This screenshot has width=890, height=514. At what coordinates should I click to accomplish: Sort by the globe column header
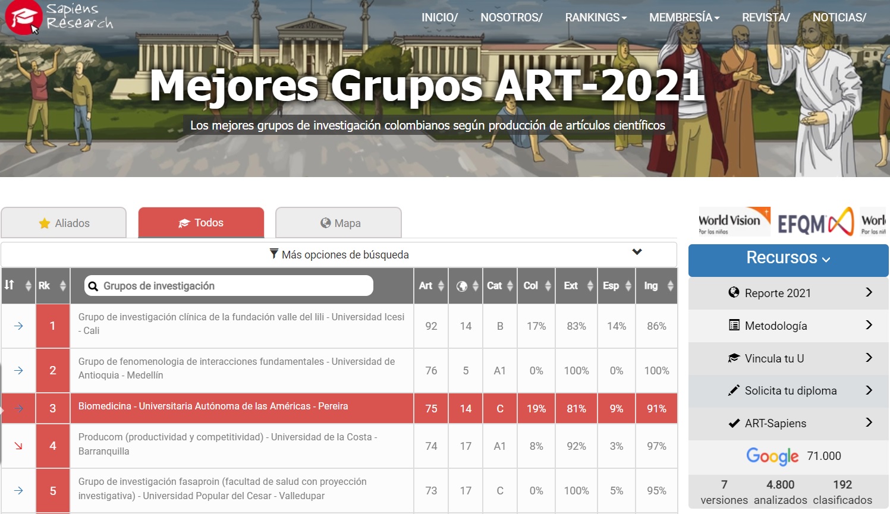(x=467, y=286)
